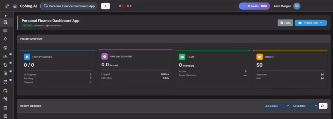Open the dollar invoice sidebar icon
The image size is (333, 119).
point(6,73)
